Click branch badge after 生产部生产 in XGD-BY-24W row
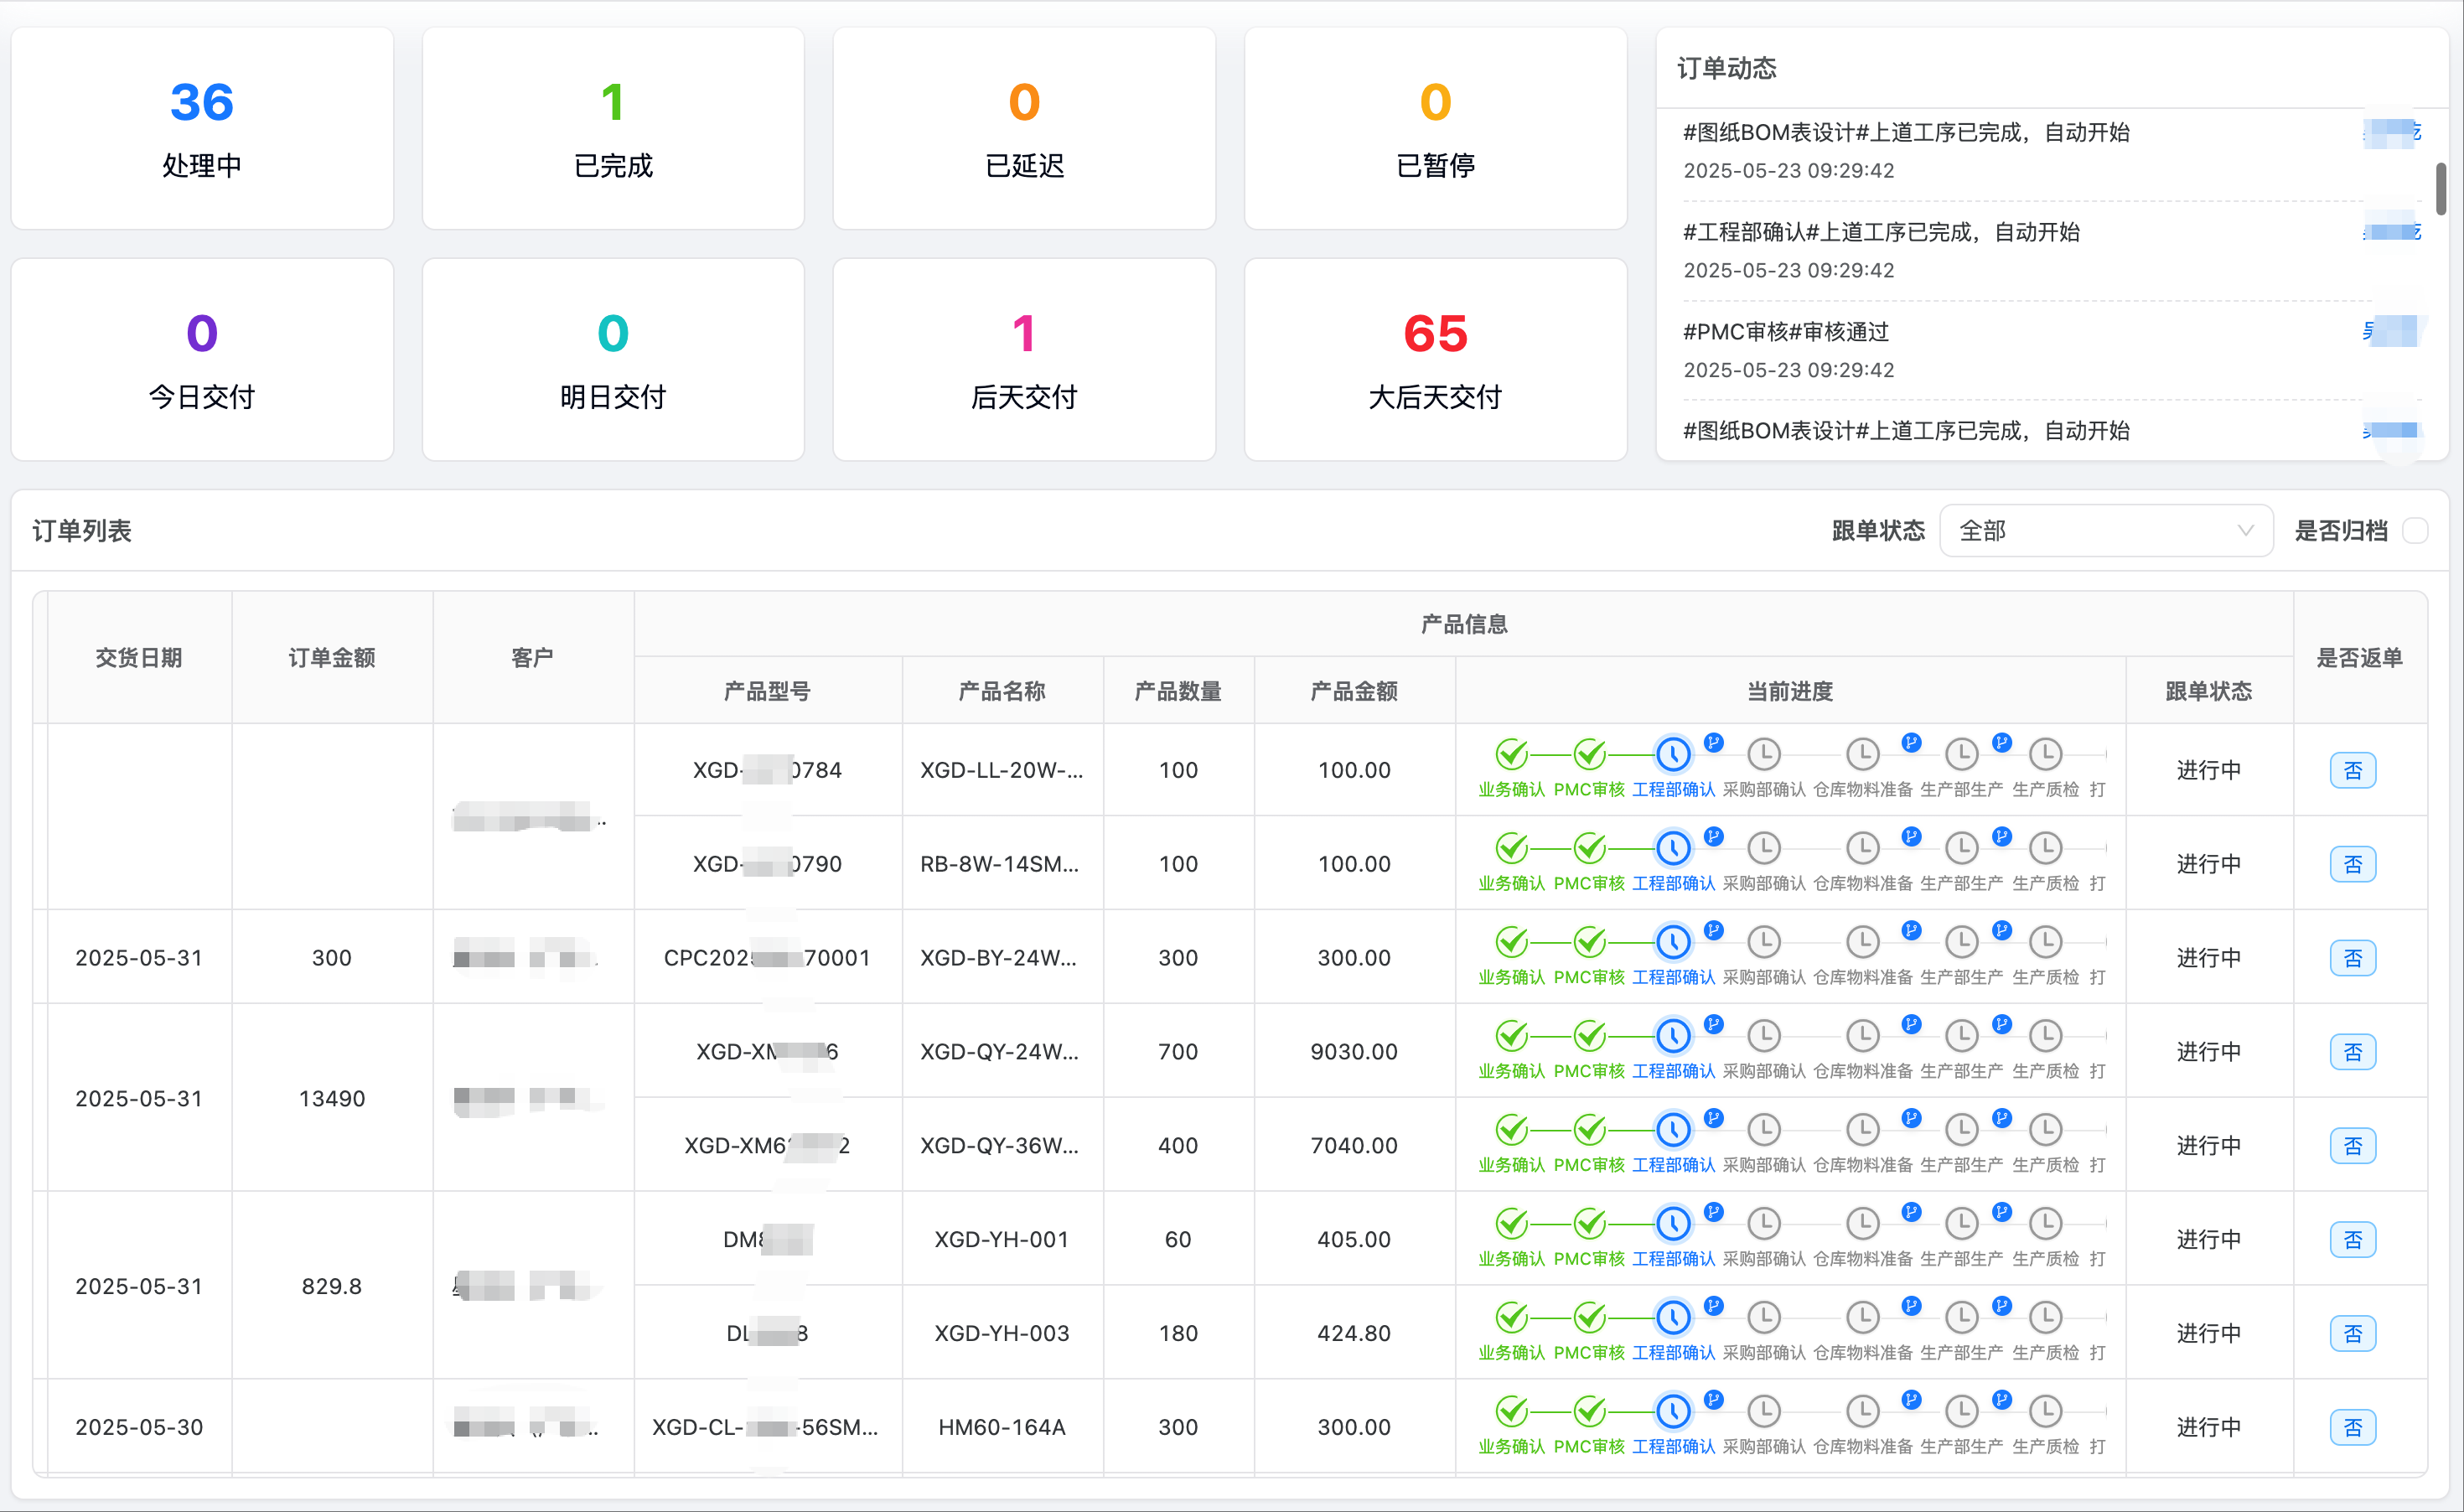The height and width of the screenshot is (1512, 2464). (2002, 930)
